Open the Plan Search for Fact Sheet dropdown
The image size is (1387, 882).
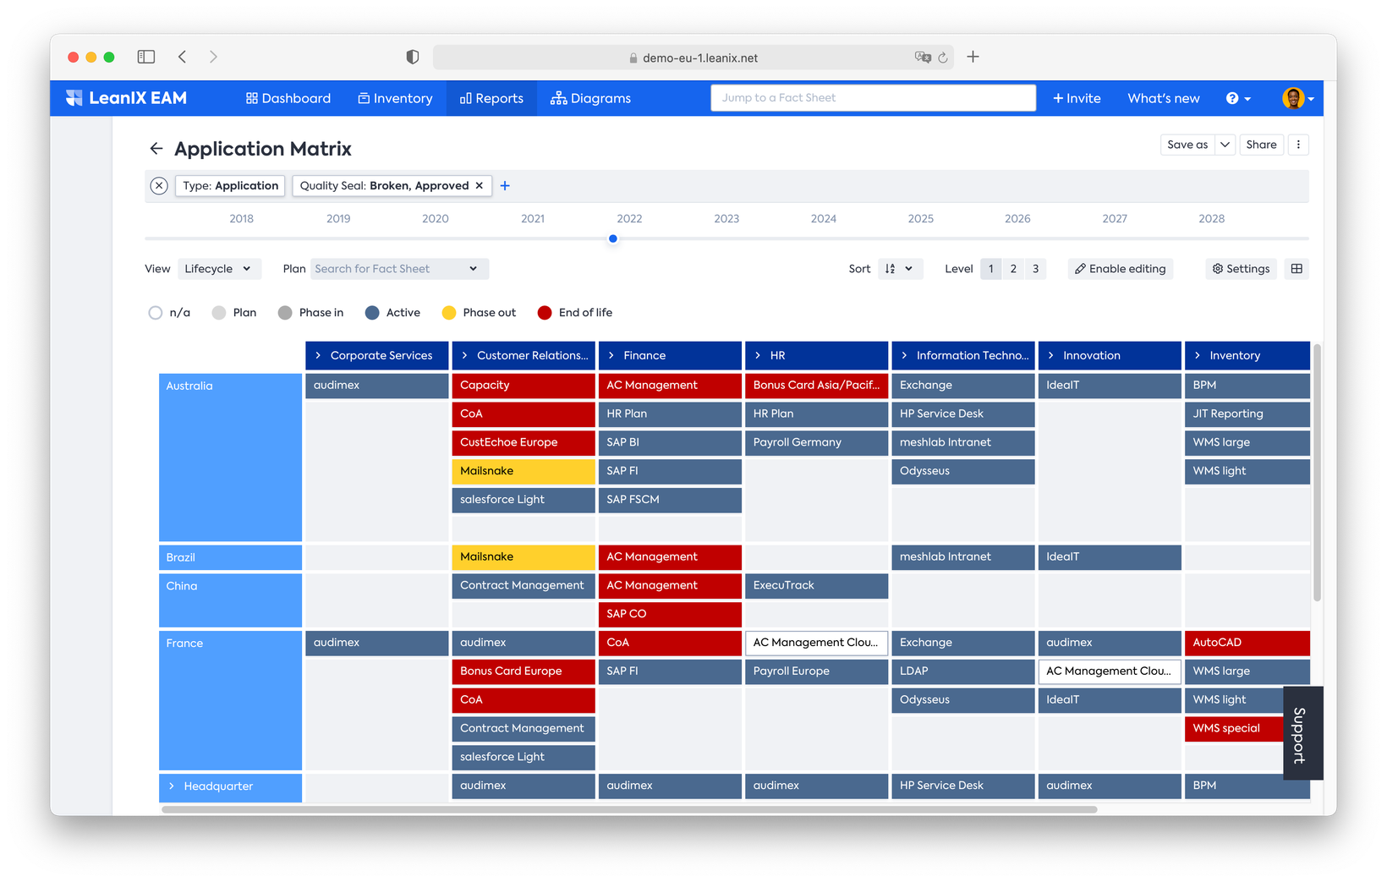pos(399,269)
